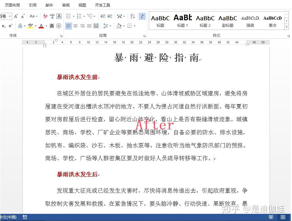Toggle character shading button
Image resolution: width=292 pixels, height=221 pixels.
[52, 26]
